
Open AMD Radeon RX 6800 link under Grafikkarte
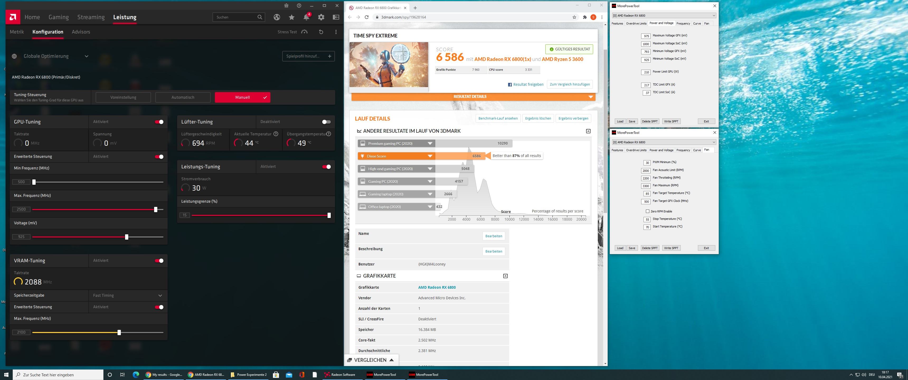click(x=437, y=287)
